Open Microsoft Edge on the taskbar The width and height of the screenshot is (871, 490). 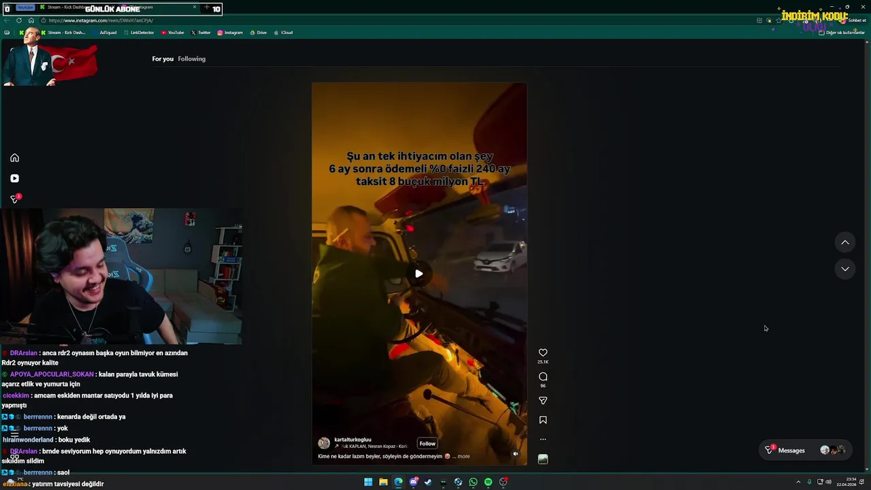point(398,482)
